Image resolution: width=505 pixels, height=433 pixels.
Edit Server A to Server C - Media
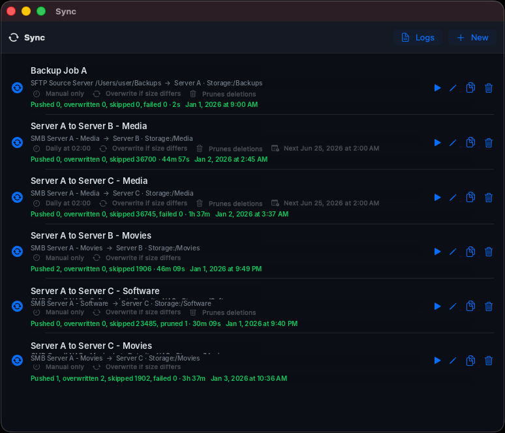pos(453,198)
